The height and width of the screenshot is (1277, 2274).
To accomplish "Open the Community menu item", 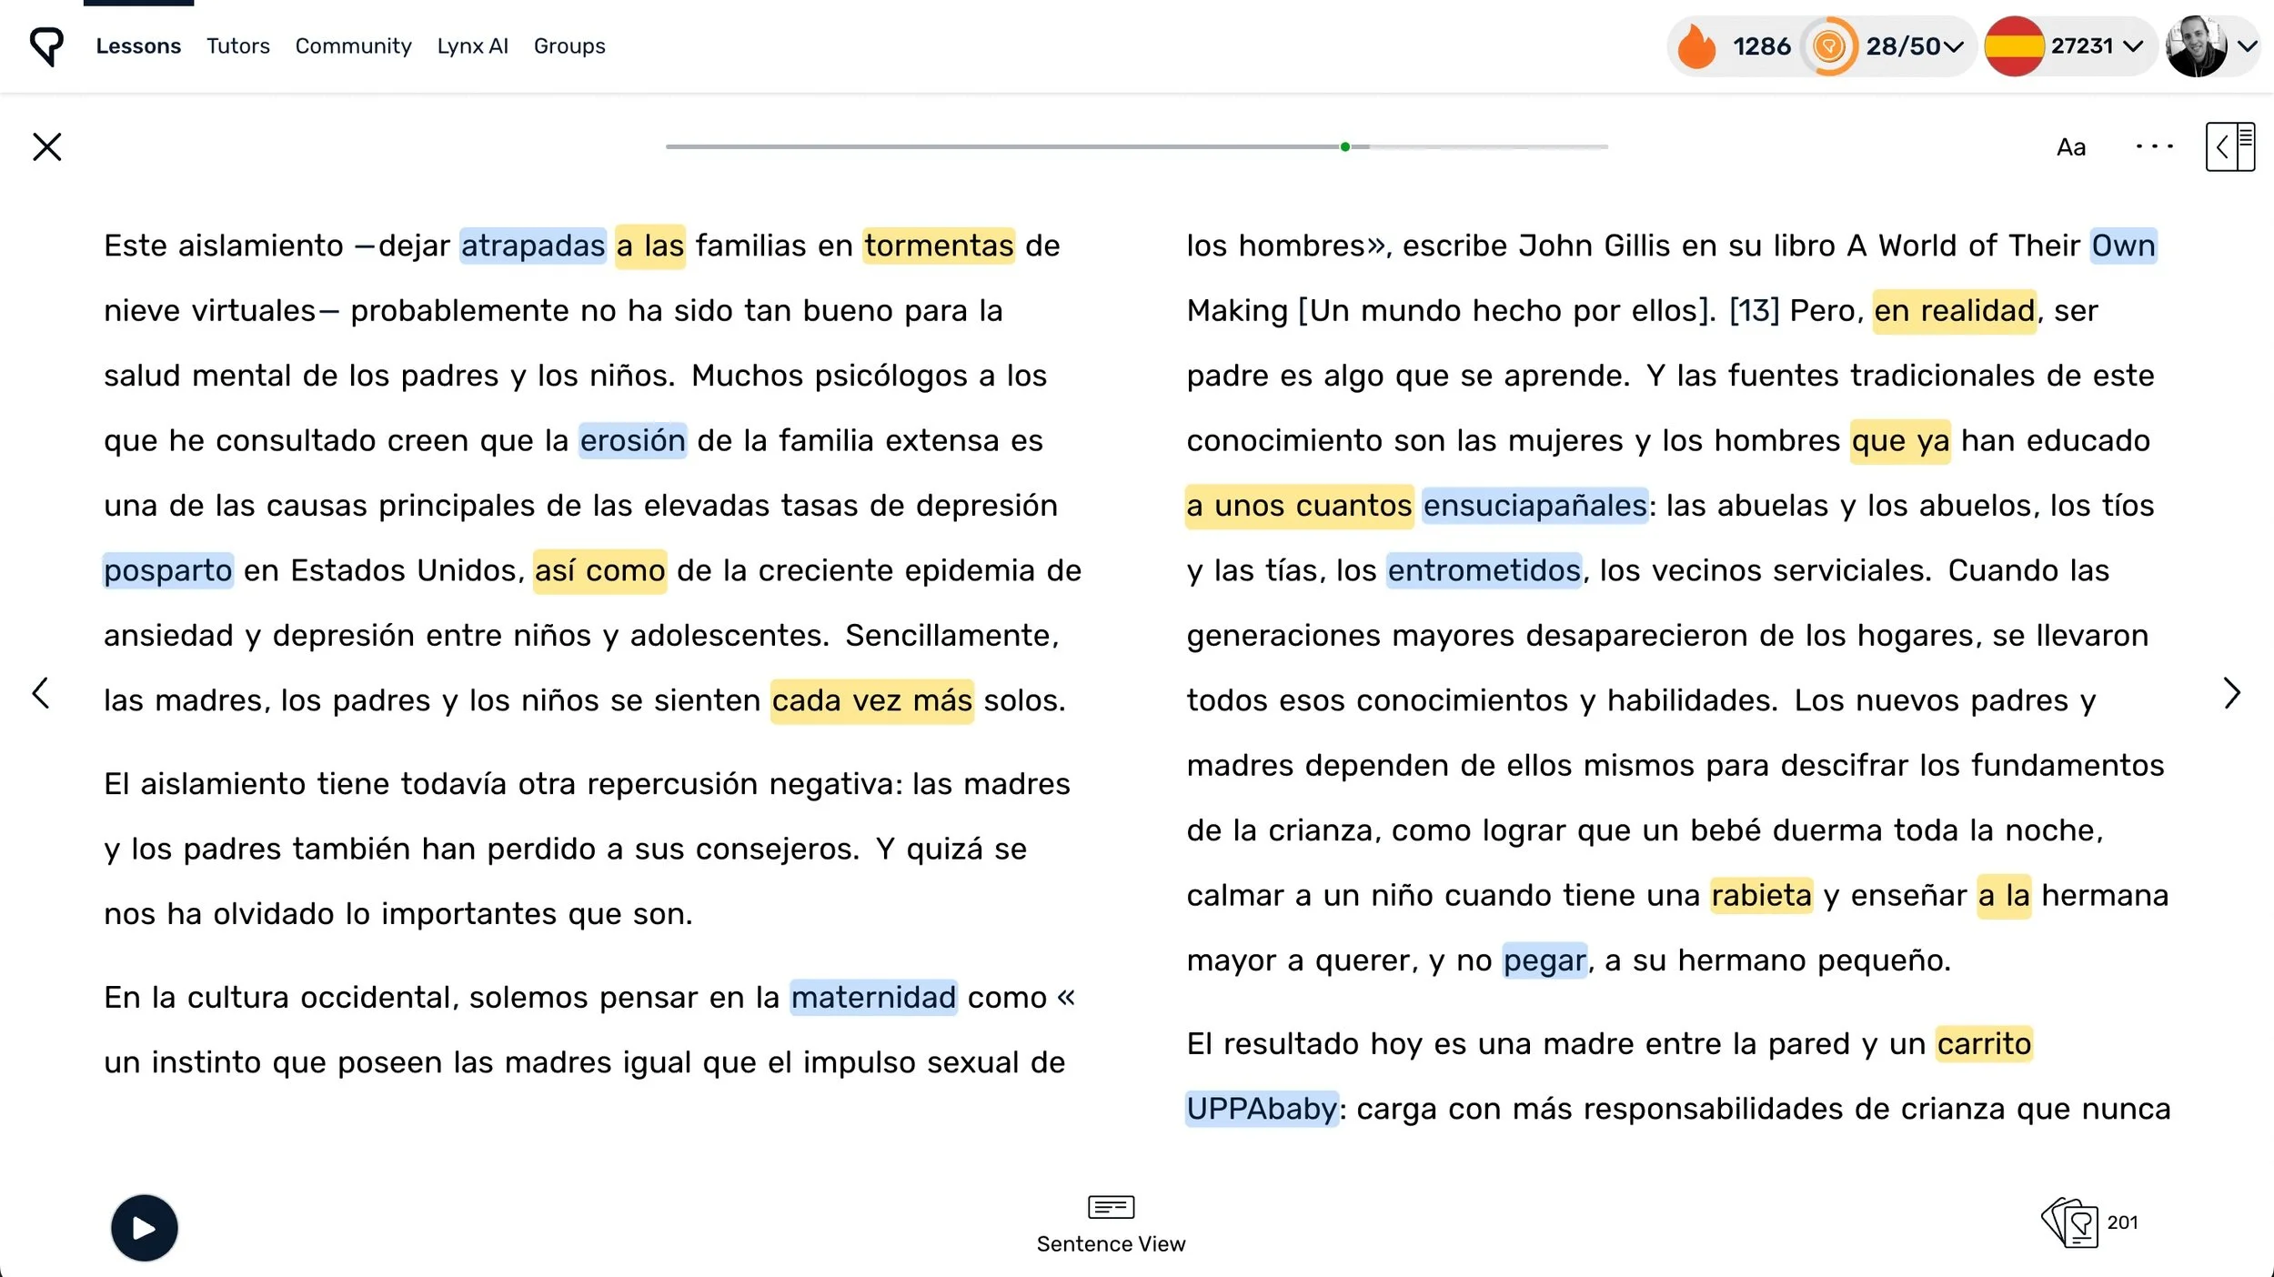I will [x=353, y=46].
